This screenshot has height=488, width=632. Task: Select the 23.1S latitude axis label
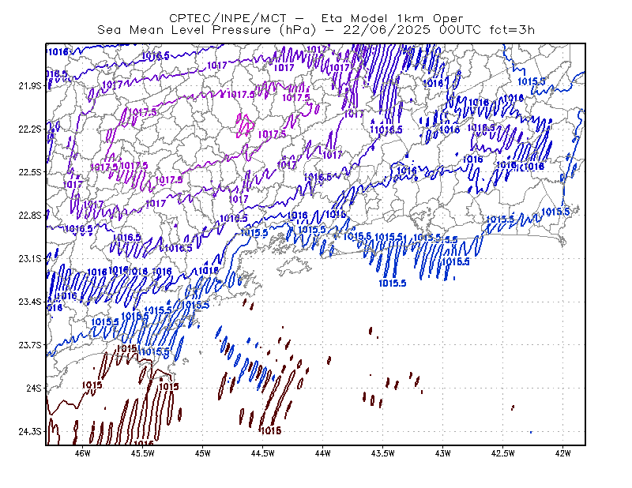click(30, 258)
